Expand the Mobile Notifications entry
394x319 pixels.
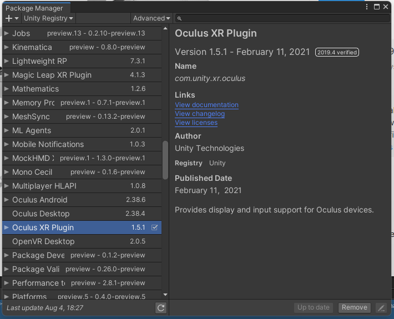(7, 144)
